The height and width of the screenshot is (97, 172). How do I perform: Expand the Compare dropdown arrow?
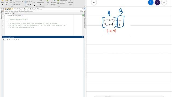pos(22,2)
